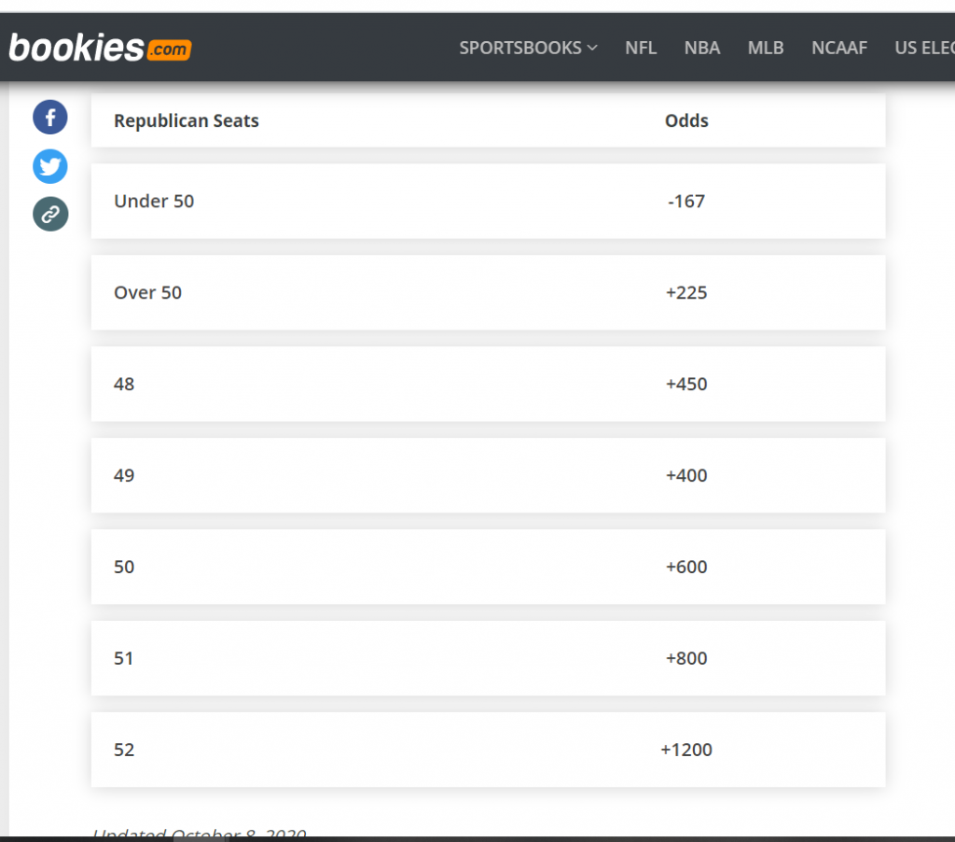
Task: Click the Odds column header
Action: click(x=686, y=120)
